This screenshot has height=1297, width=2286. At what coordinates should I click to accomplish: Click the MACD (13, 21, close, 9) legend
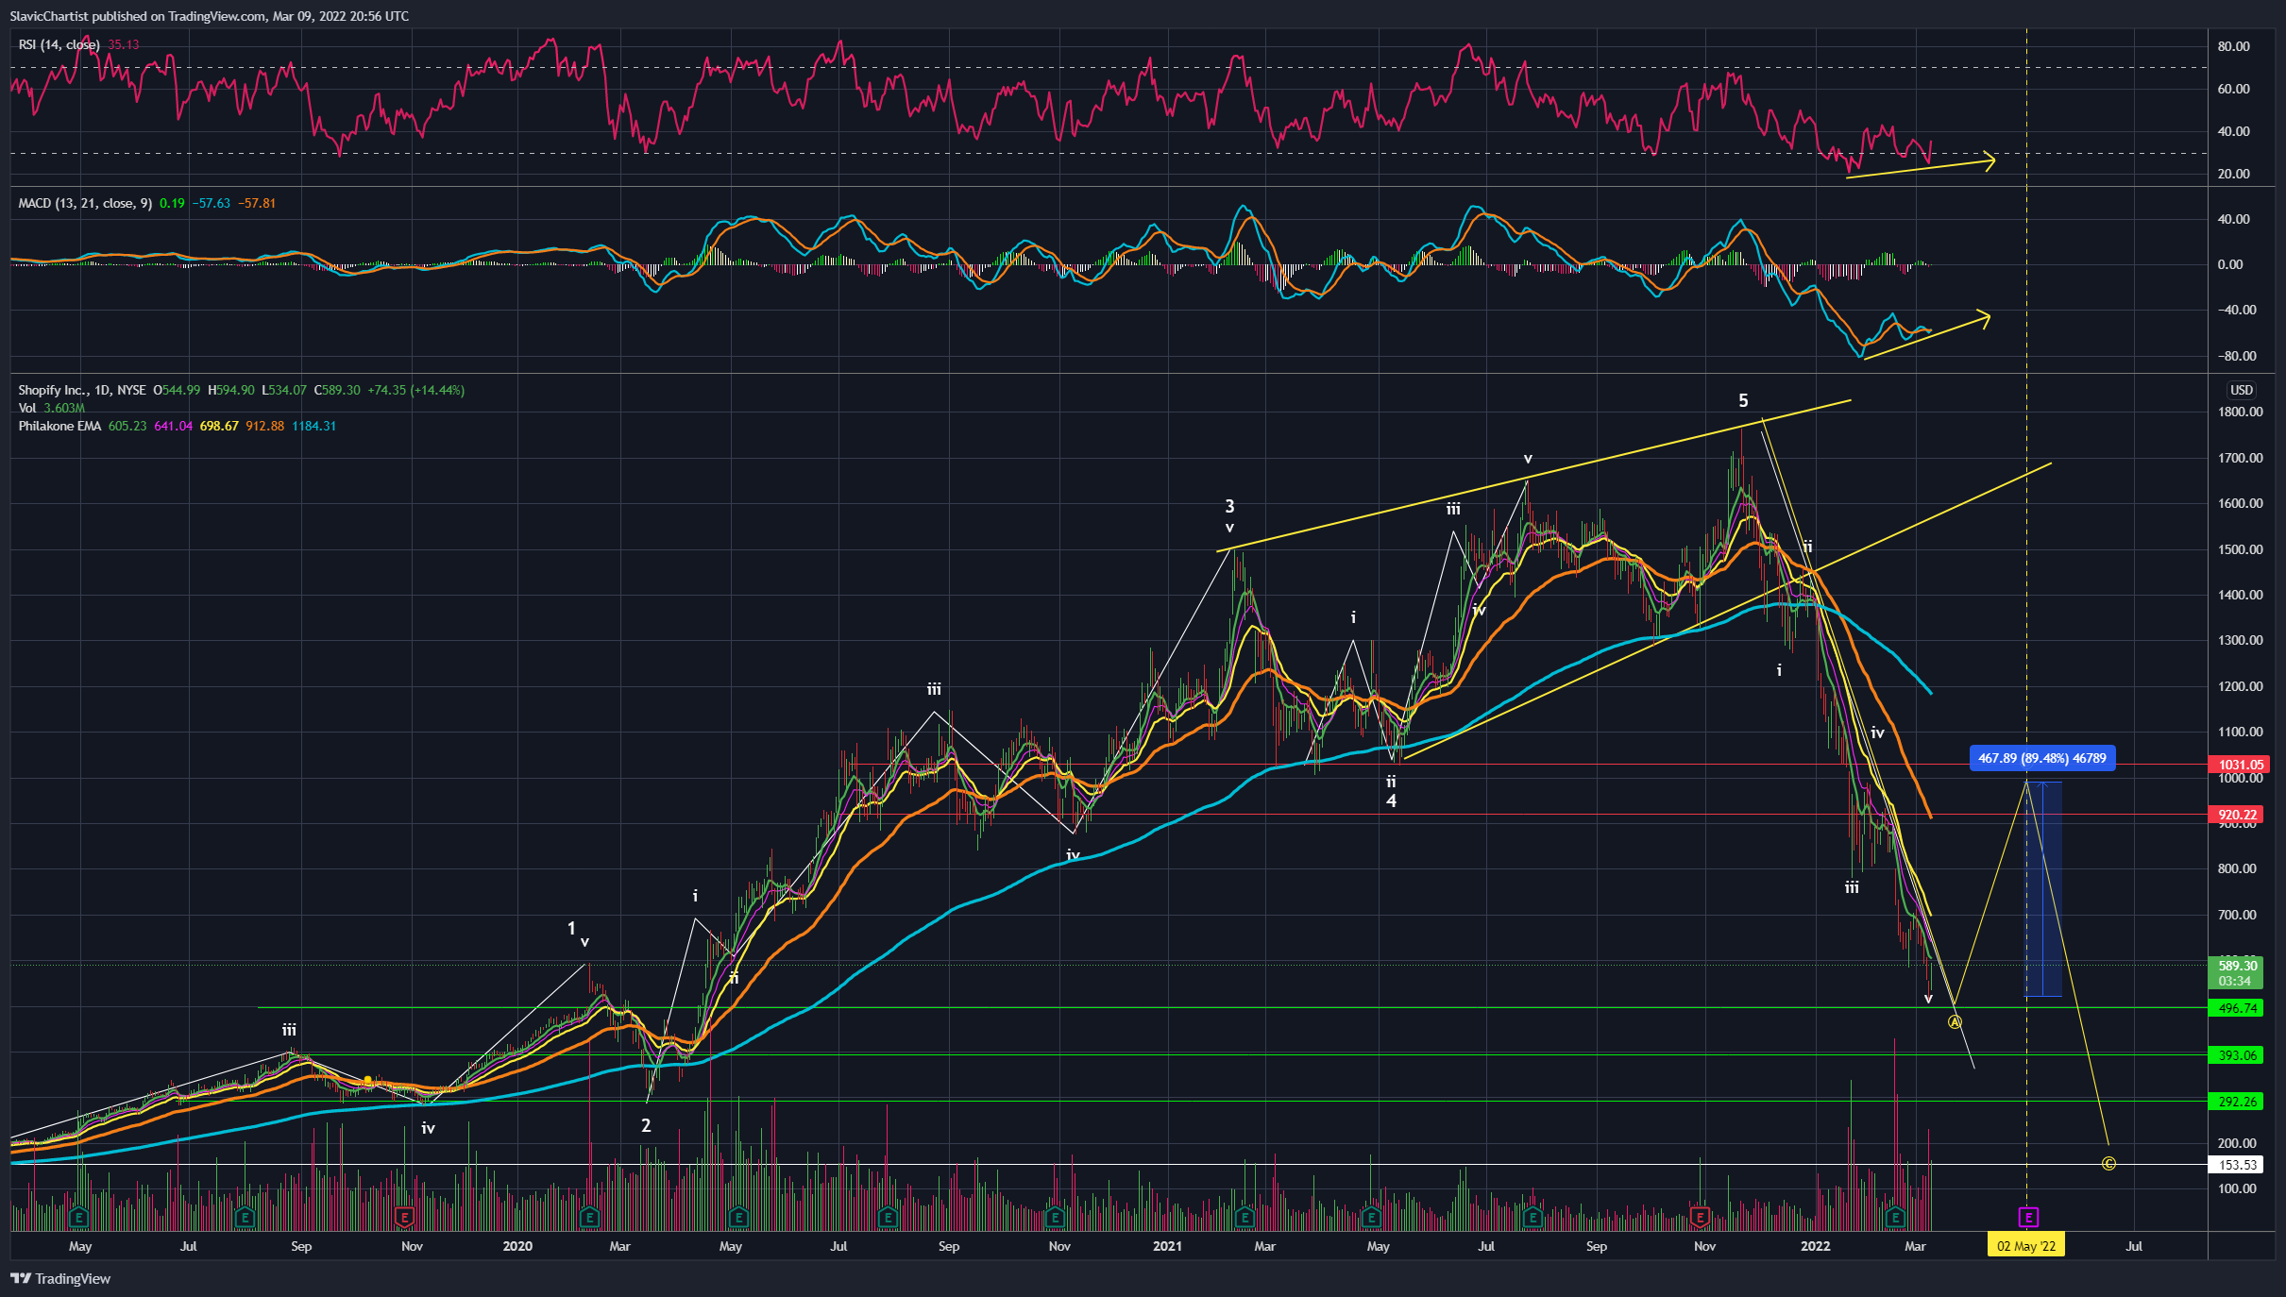pyautogui.click(x=85, y=203)
